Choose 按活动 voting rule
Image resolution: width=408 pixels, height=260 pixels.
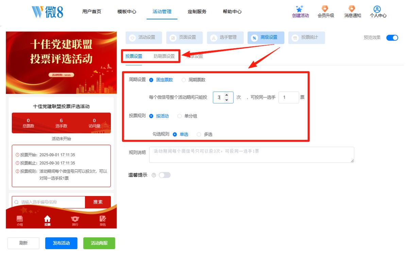(x=159, y=116)
